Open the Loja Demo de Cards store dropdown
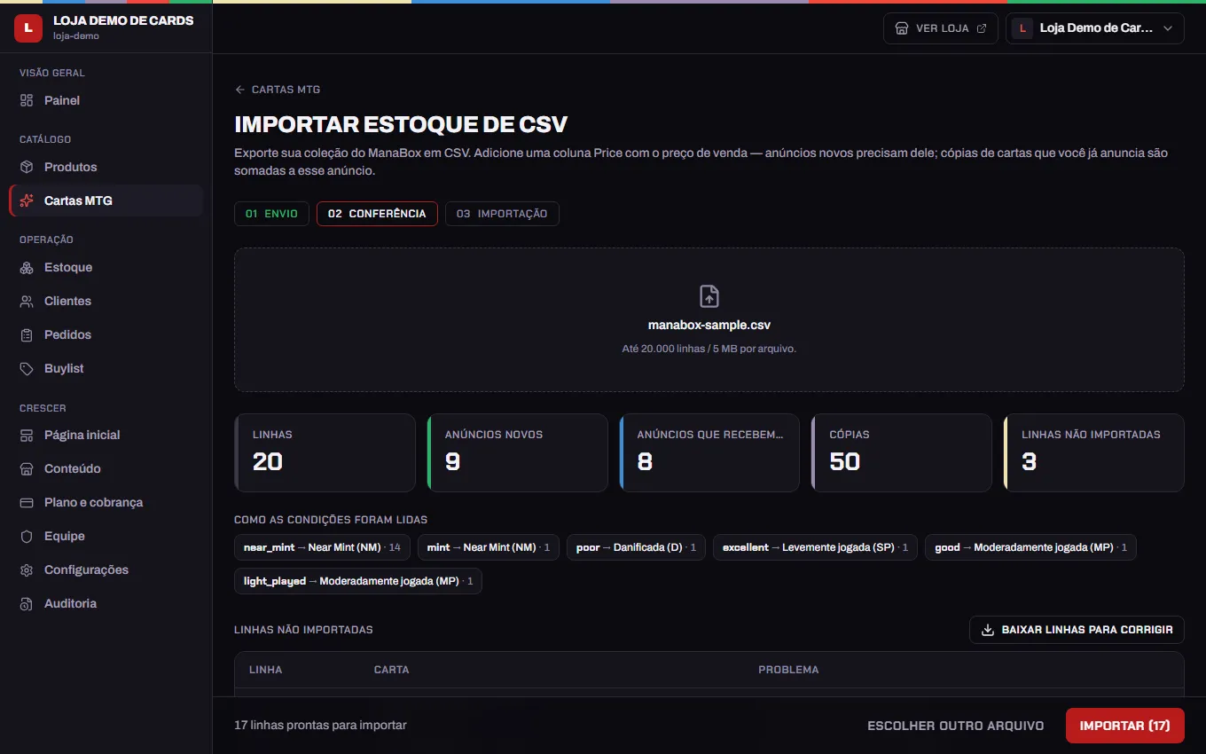This screenshot has width=1206, height=754. point(1095,28)
